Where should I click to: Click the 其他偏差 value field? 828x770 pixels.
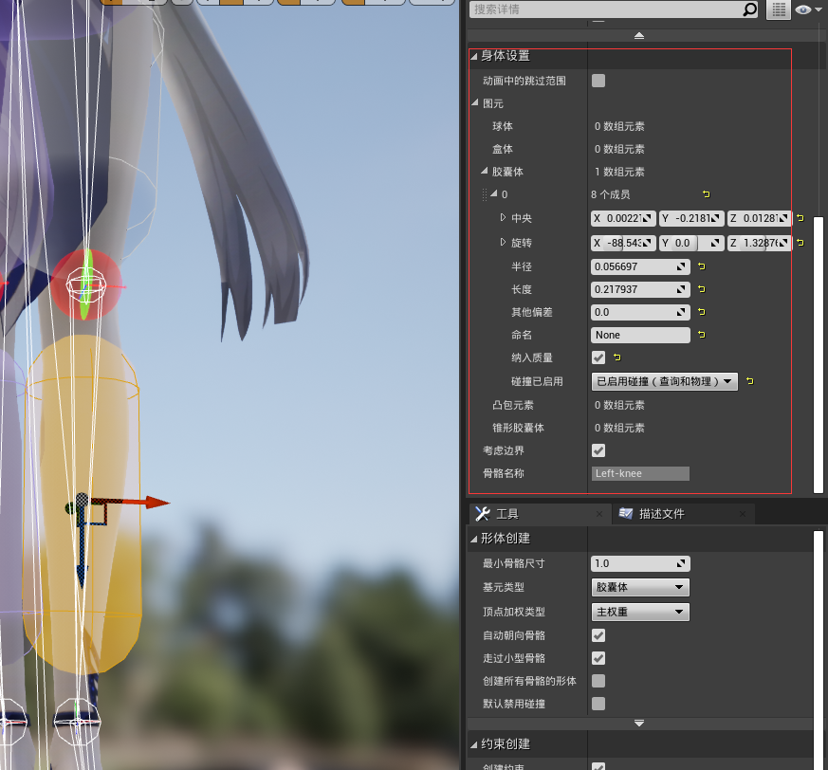click(640, 312)
